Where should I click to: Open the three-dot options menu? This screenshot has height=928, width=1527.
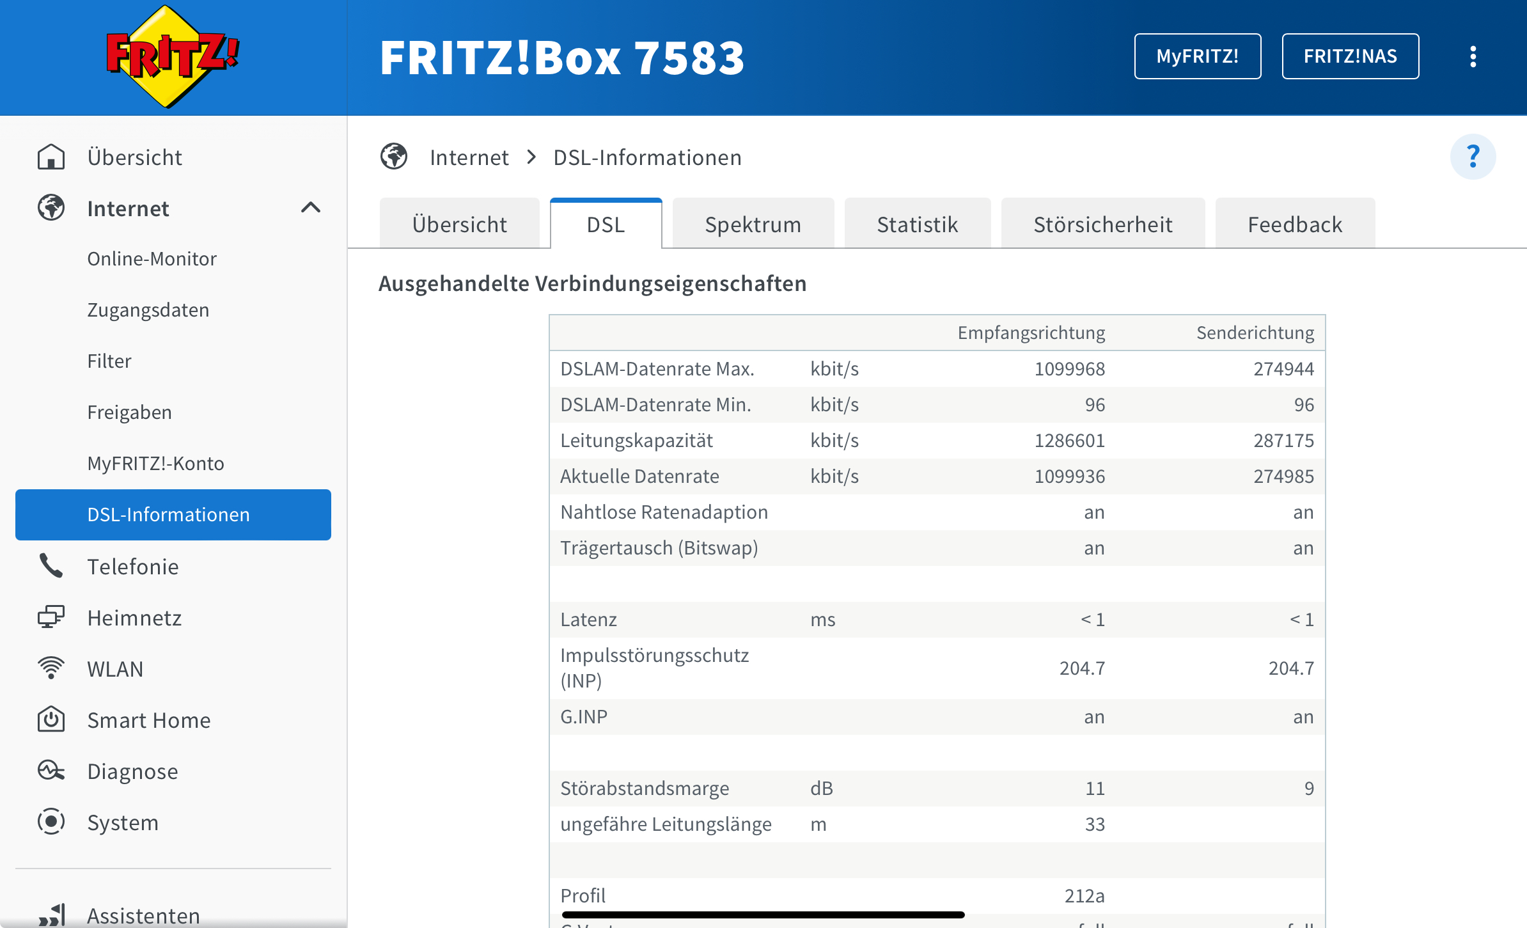point(1473,56)
